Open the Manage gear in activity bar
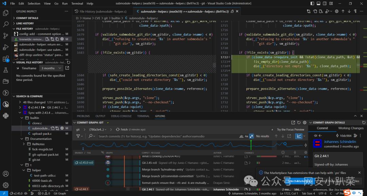Viewport: 367px width, 196px height. (x=6, y=185)
